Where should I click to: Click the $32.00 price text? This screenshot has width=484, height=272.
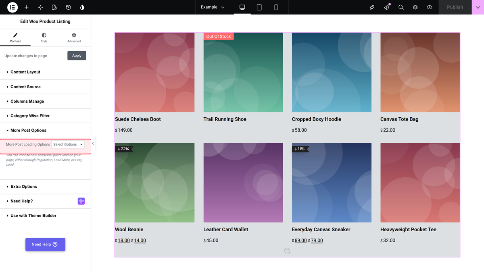(x=388, y=241)
